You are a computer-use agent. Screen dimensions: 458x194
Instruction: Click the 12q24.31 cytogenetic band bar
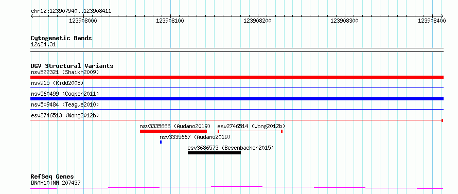click(237, 50)
